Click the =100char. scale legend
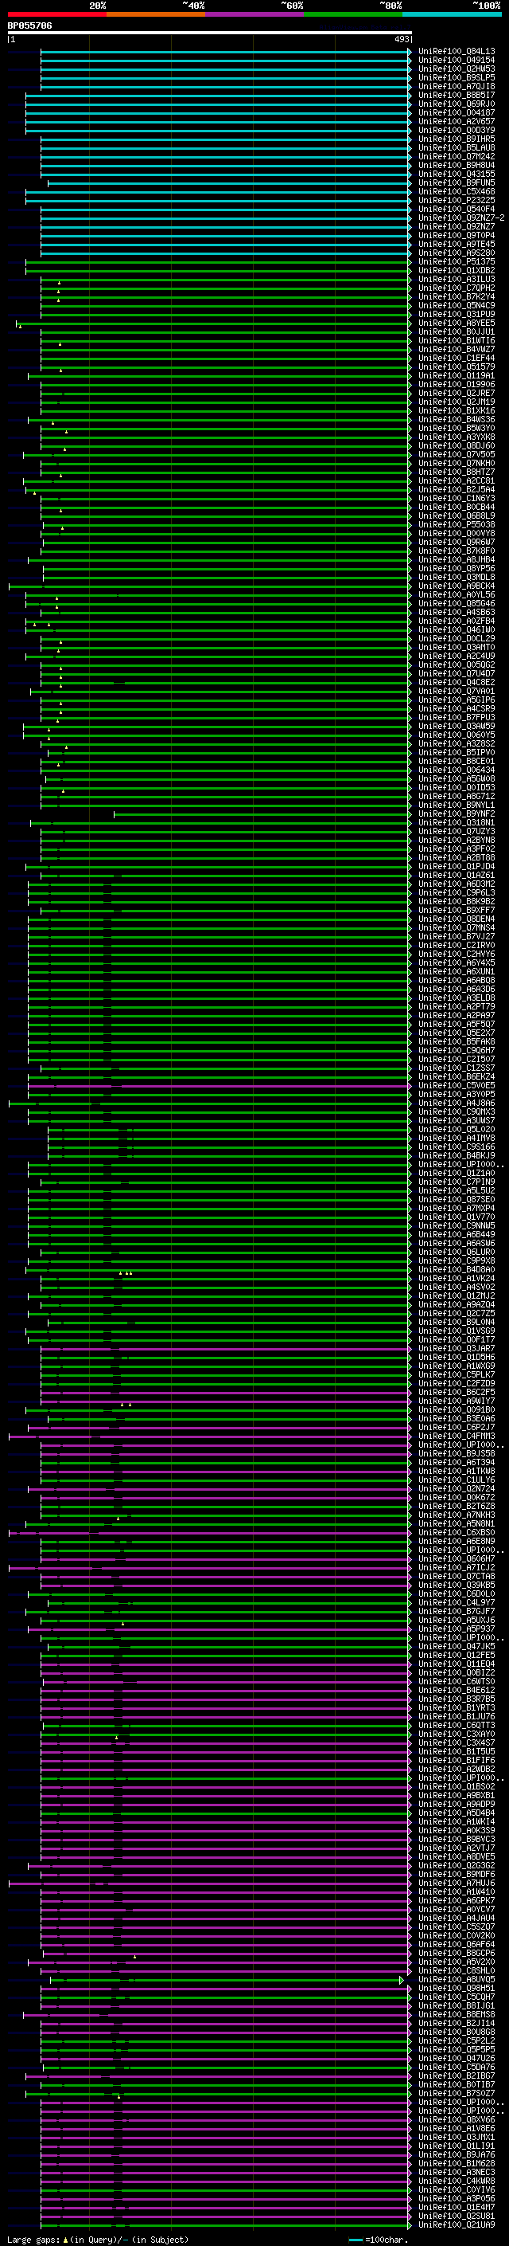 click(x=378, y=2239)
